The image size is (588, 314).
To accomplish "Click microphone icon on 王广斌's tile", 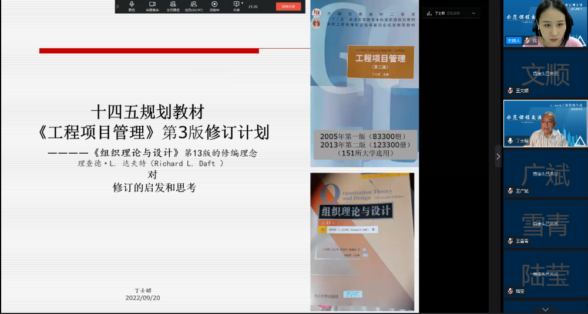I will coord(510,191).
